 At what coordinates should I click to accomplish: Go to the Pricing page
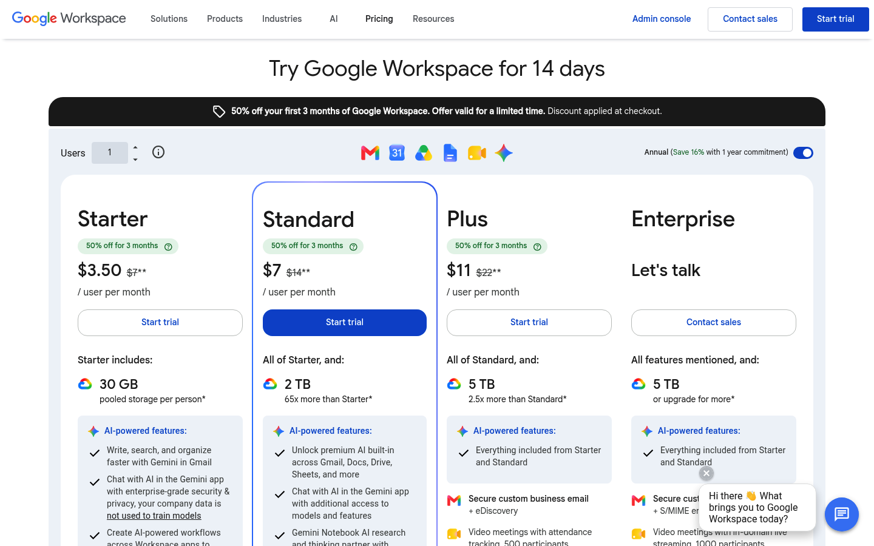click(379, 19)
